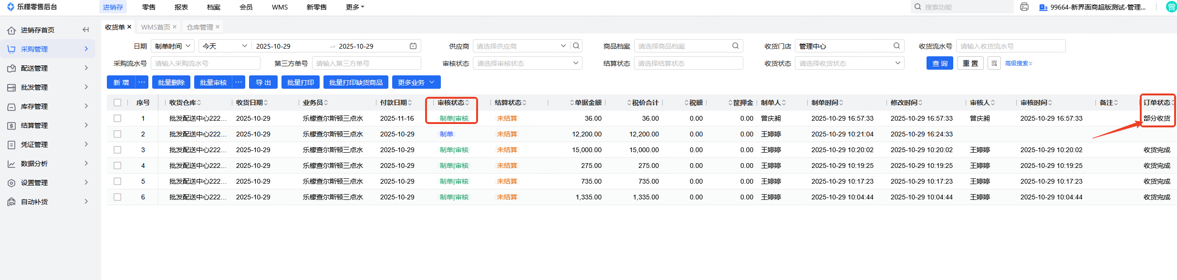Click the 收货门店 search magnifier icon
Viewport: 1177px width, 280px height.
897,46
